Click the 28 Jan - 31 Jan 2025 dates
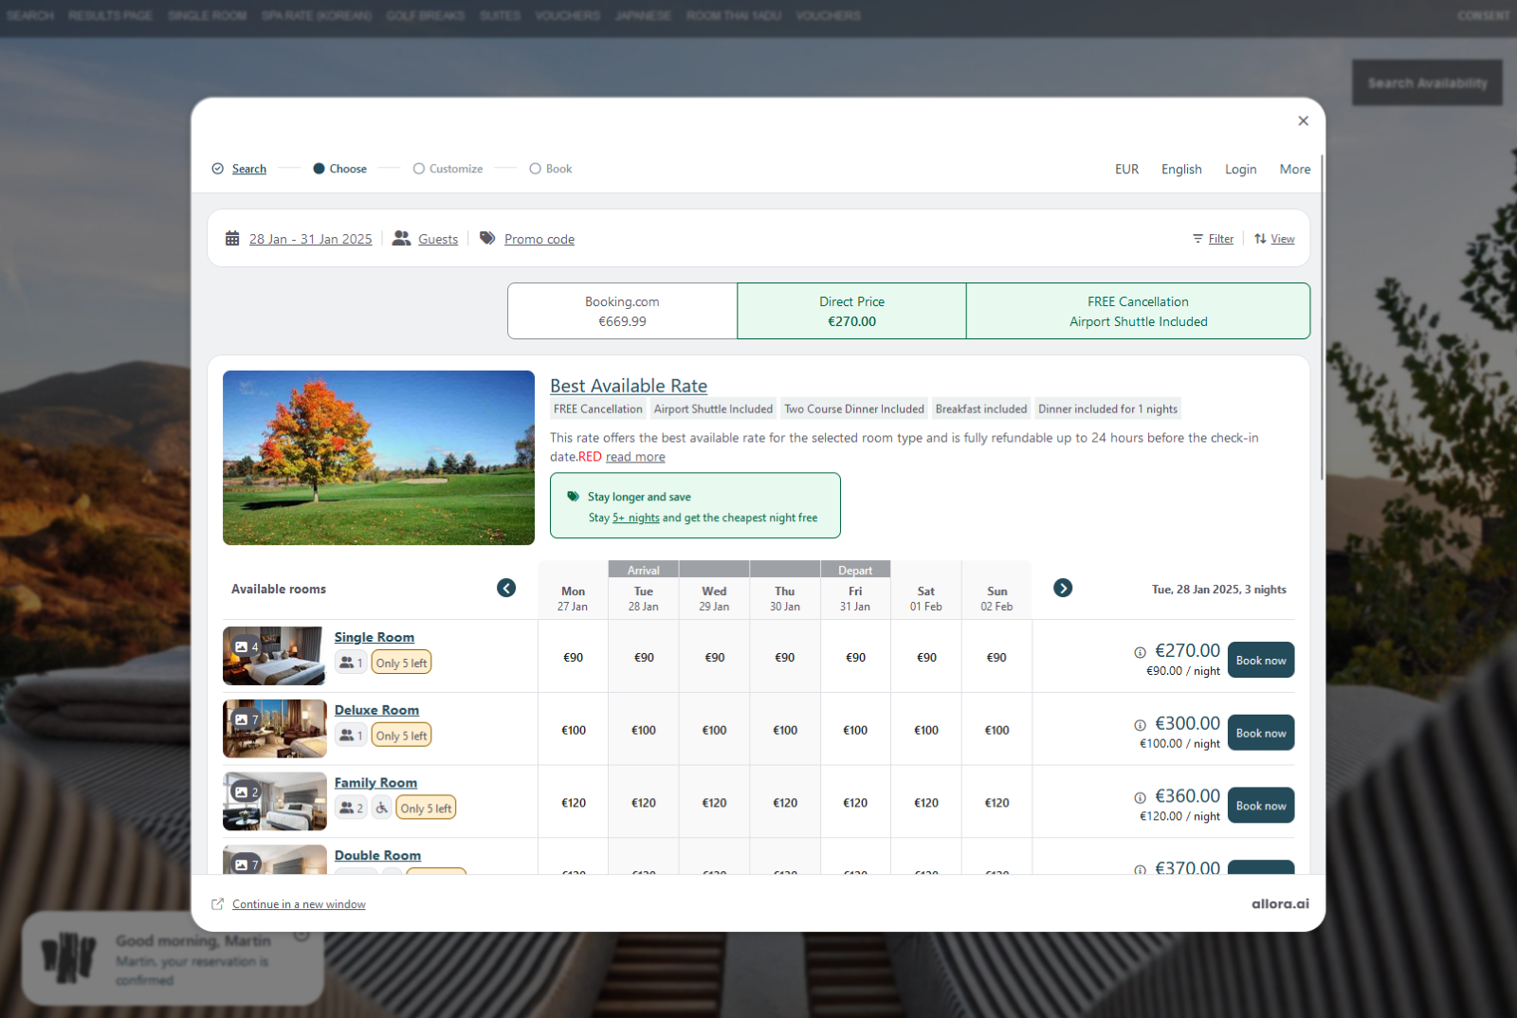The image size is (1517, 1018). pos(310,239)
